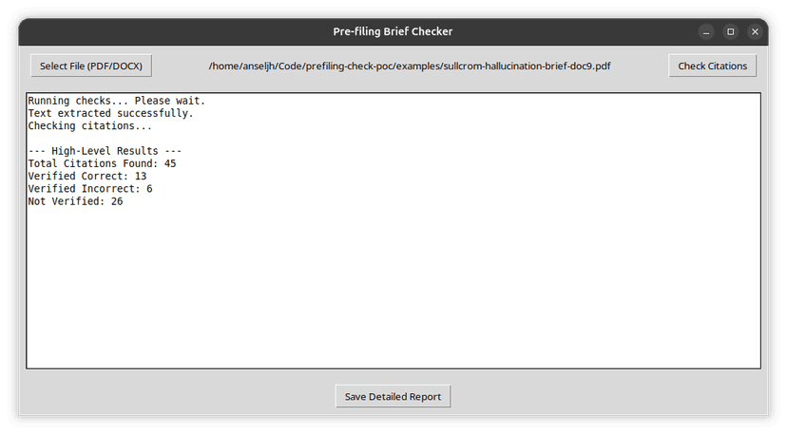Click the 'Running checks... Please wait.' line
This screenshot has width=787, height=434.
117,101
